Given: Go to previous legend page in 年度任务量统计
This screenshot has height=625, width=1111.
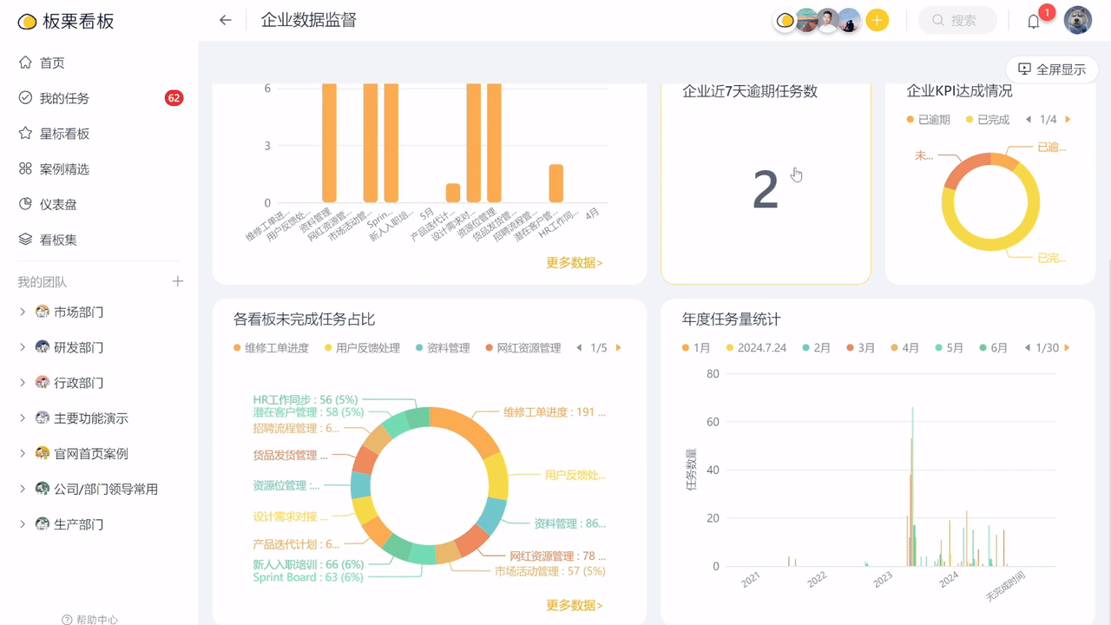Looking at the screenshot, I should pos(1028,348).
